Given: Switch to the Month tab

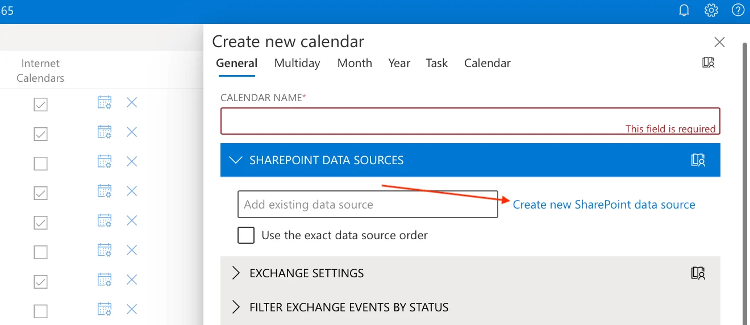Looking at the screenshot, I should (x=355, y=63).
